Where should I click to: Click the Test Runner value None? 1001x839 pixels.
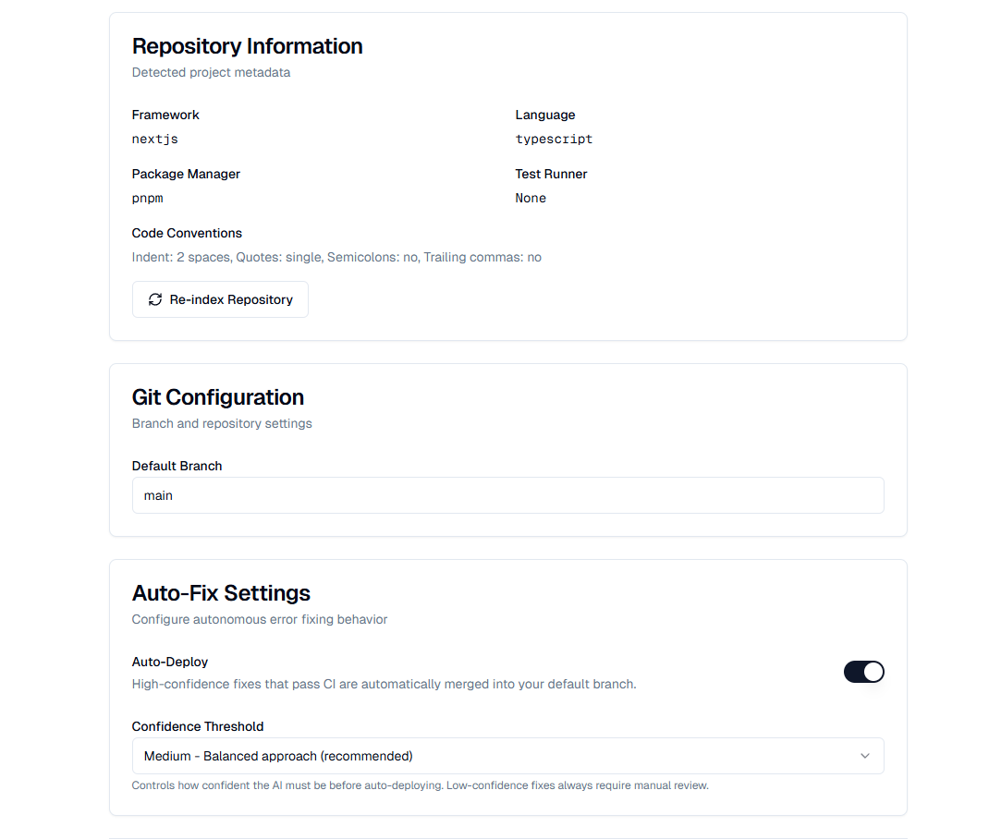(x=531, y=198)
